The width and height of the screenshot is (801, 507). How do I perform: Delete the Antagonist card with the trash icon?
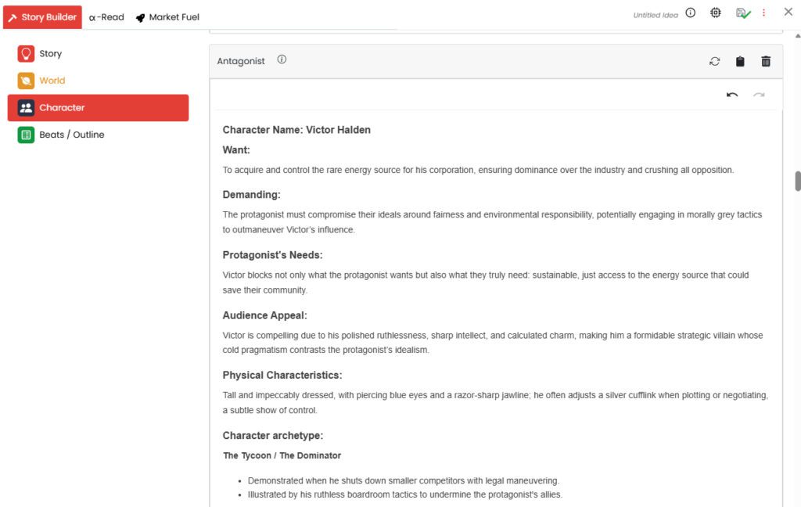pyautogui.click(x=766, y=60)
